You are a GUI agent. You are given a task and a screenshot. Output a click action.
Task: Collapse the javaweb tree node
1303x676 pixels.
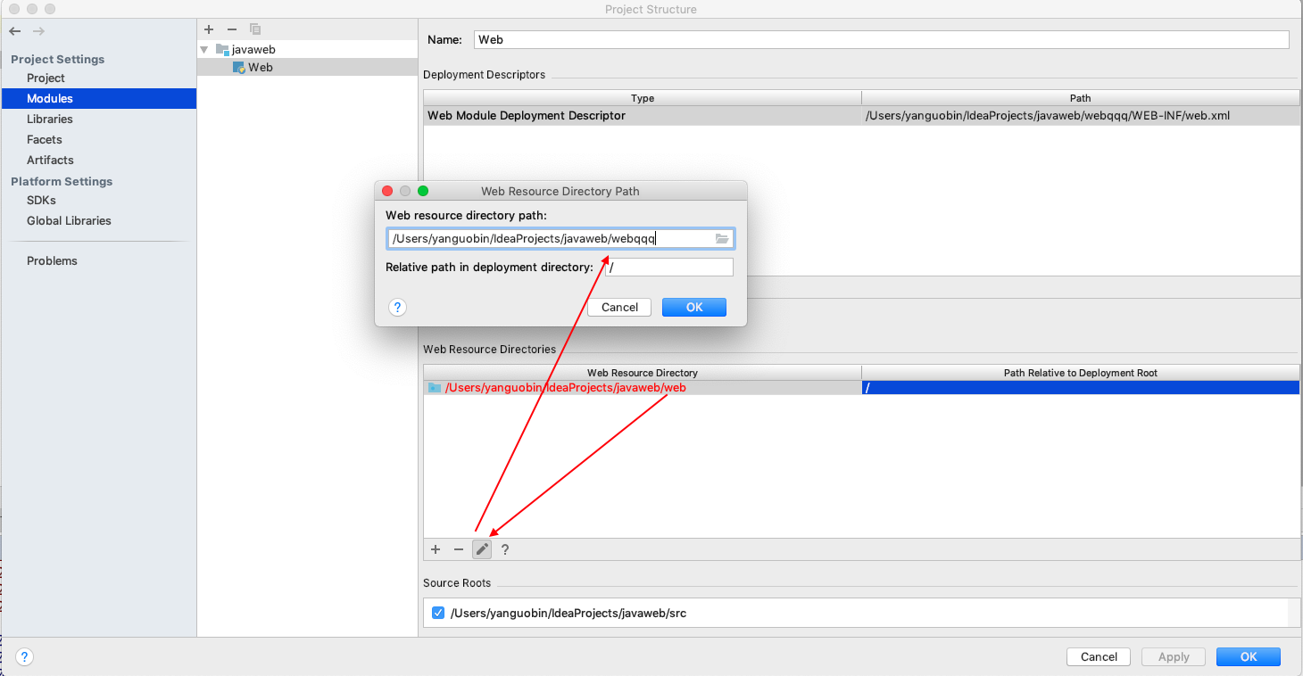click(204, 50)
